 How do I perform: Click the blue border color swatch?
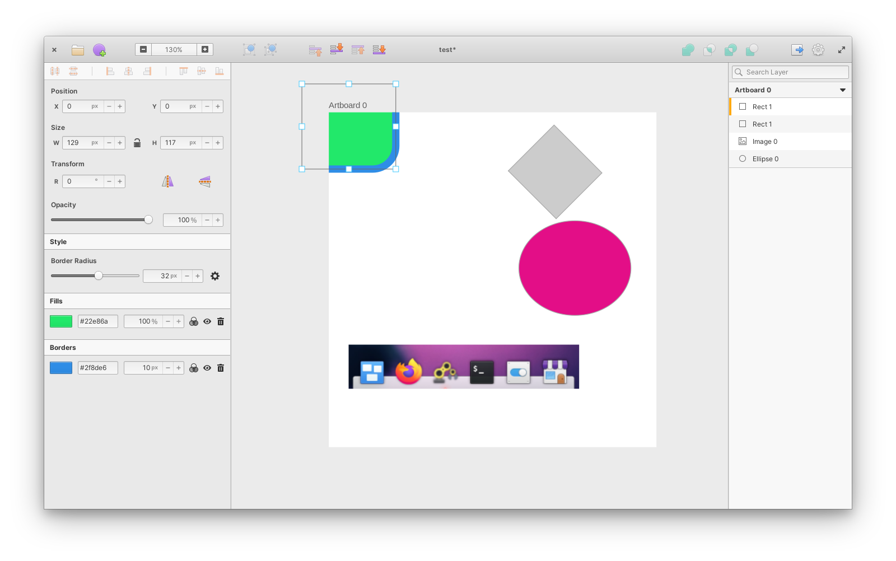[61, 368]
